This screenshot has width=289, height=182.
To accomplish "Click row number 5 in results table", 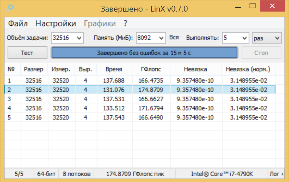I will click(x=9, y=118).
